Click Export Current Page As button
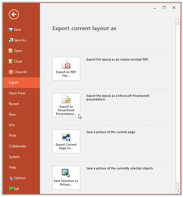This screenshot has width=183, height=197. [x=66, y=141]
